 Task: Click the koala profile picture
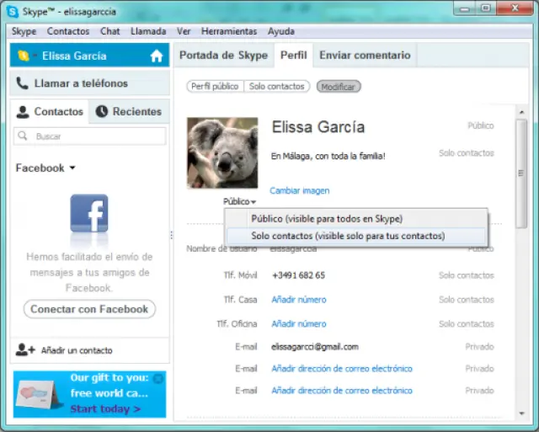(222, 153)
